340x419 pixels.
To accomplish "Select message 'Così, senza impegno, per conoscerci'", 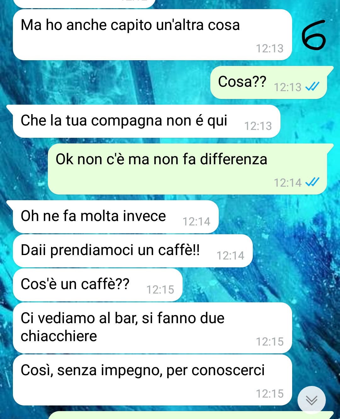I will [152, 380].
